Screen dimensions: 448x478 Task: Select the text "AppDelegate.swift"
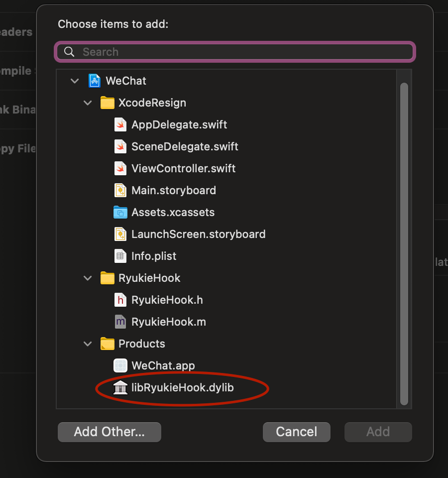tap(179, 124)
